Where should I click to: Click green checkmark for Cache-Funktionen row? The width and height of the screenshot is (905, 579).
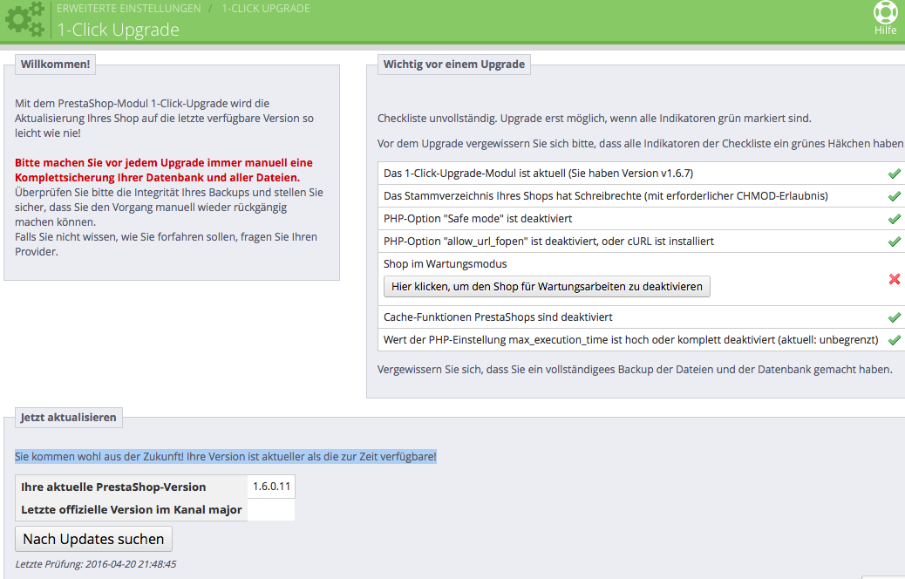(x=894, y=317)
